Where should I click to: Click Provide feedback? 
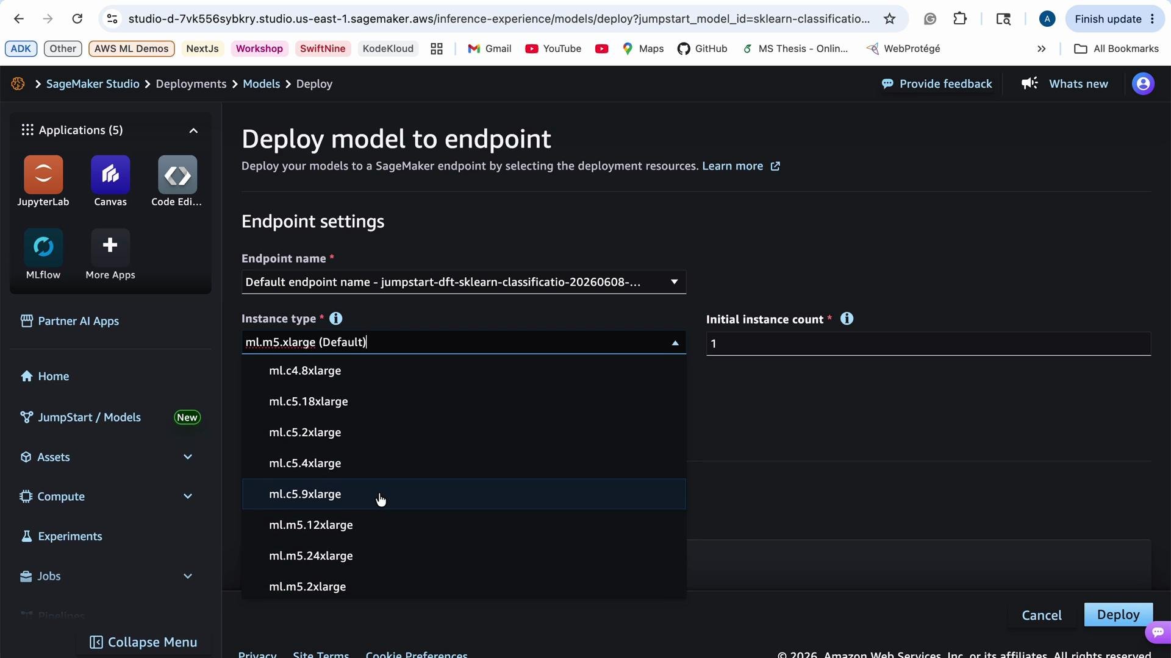(x=937, y=84)
